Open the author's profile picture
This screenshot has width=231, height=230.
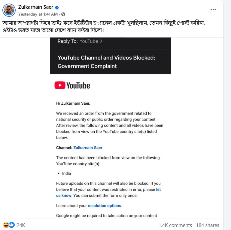click(9, 10)
